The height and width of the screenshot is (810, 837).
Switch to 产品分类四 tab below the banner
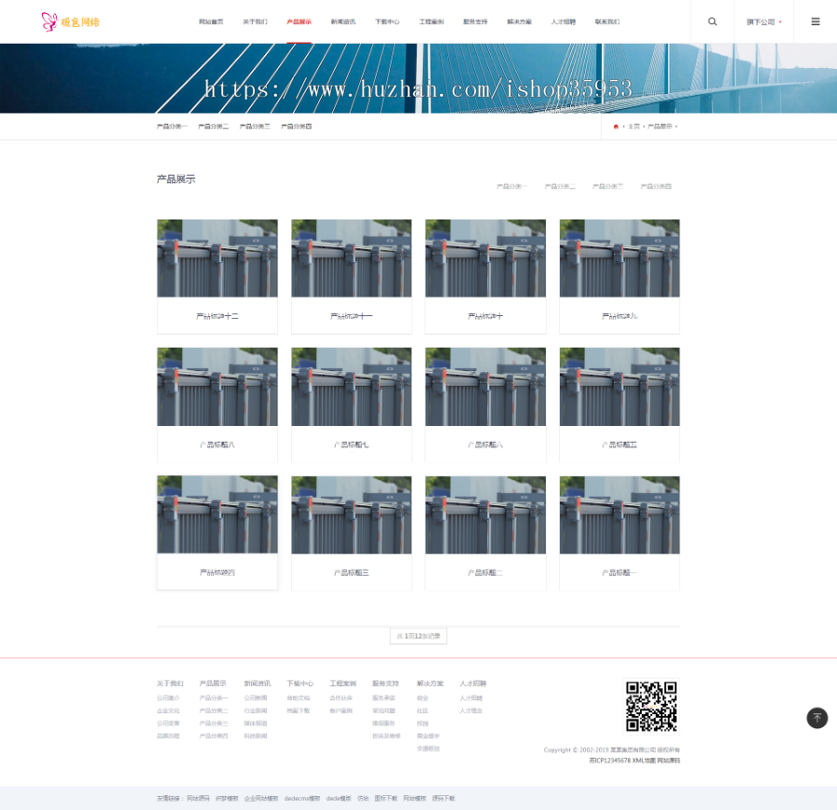[x=297, y=126]
